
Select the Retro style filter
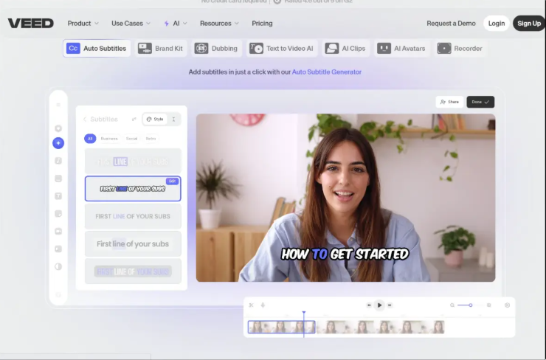(151, 139)
